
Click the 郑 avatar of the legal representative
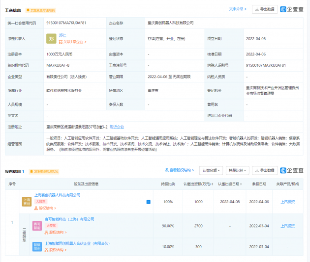click(51, 39)
